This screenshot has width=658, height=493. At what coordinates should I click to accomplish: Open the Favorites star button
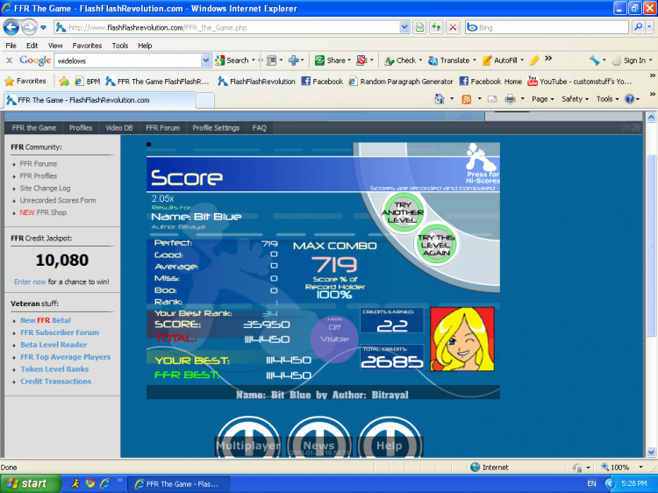(25, 81)
